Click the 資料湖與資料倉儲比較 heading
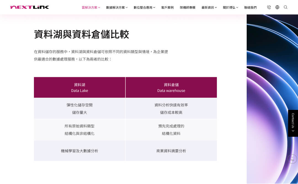 (x=81, y=34)
